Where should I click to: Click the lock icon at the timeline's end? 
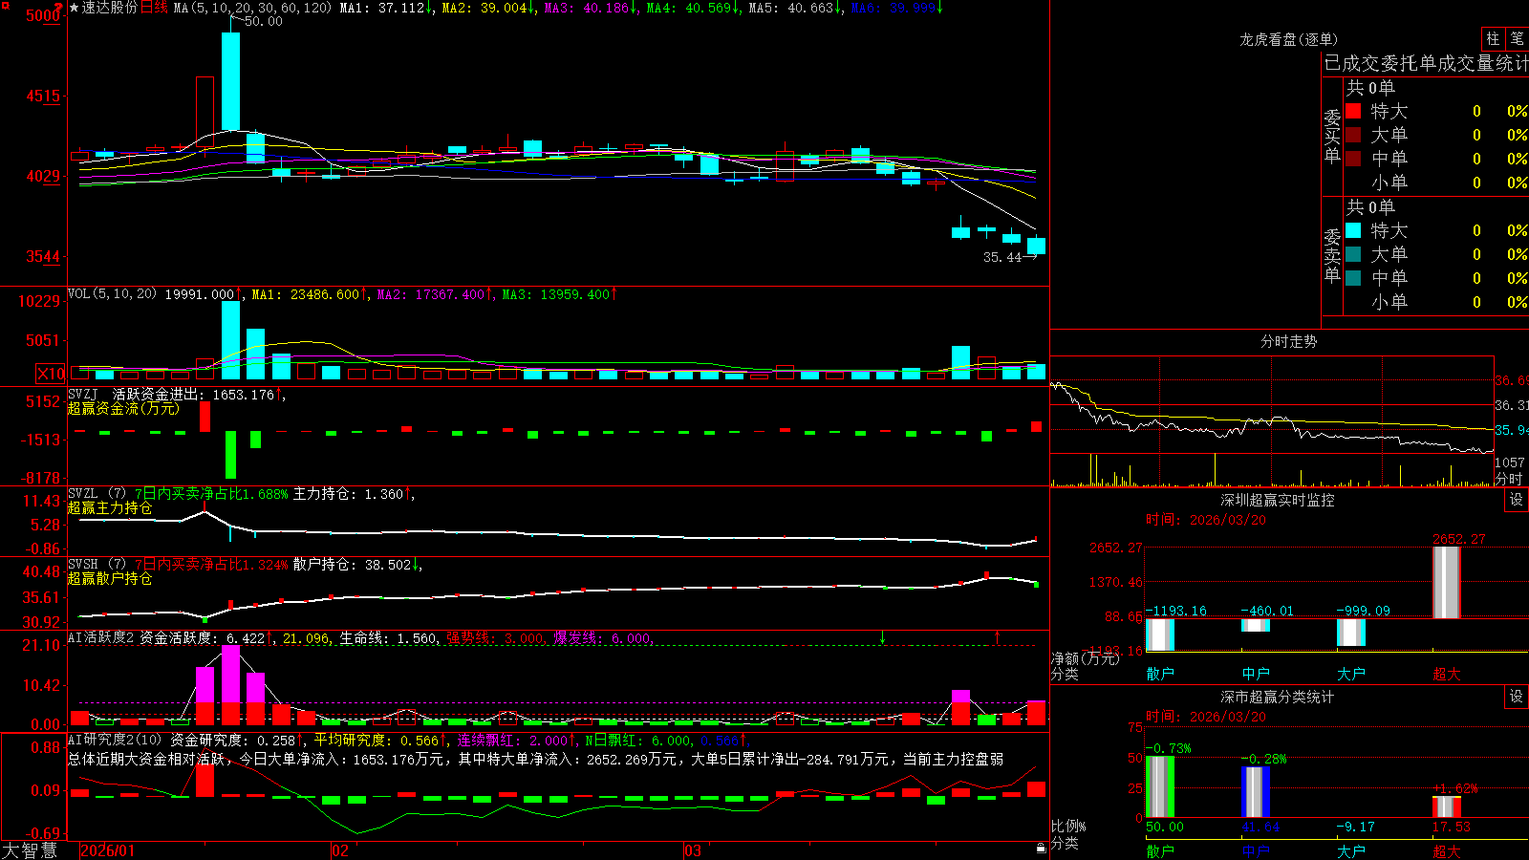(1042, 848)
